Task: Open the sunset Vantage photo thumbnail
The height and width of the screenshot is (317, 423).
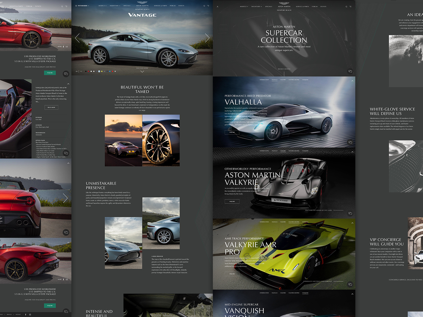Action: coord(123,140)
